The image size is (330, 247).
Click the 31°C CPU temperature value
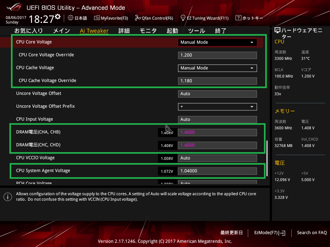tap(306, 59)
